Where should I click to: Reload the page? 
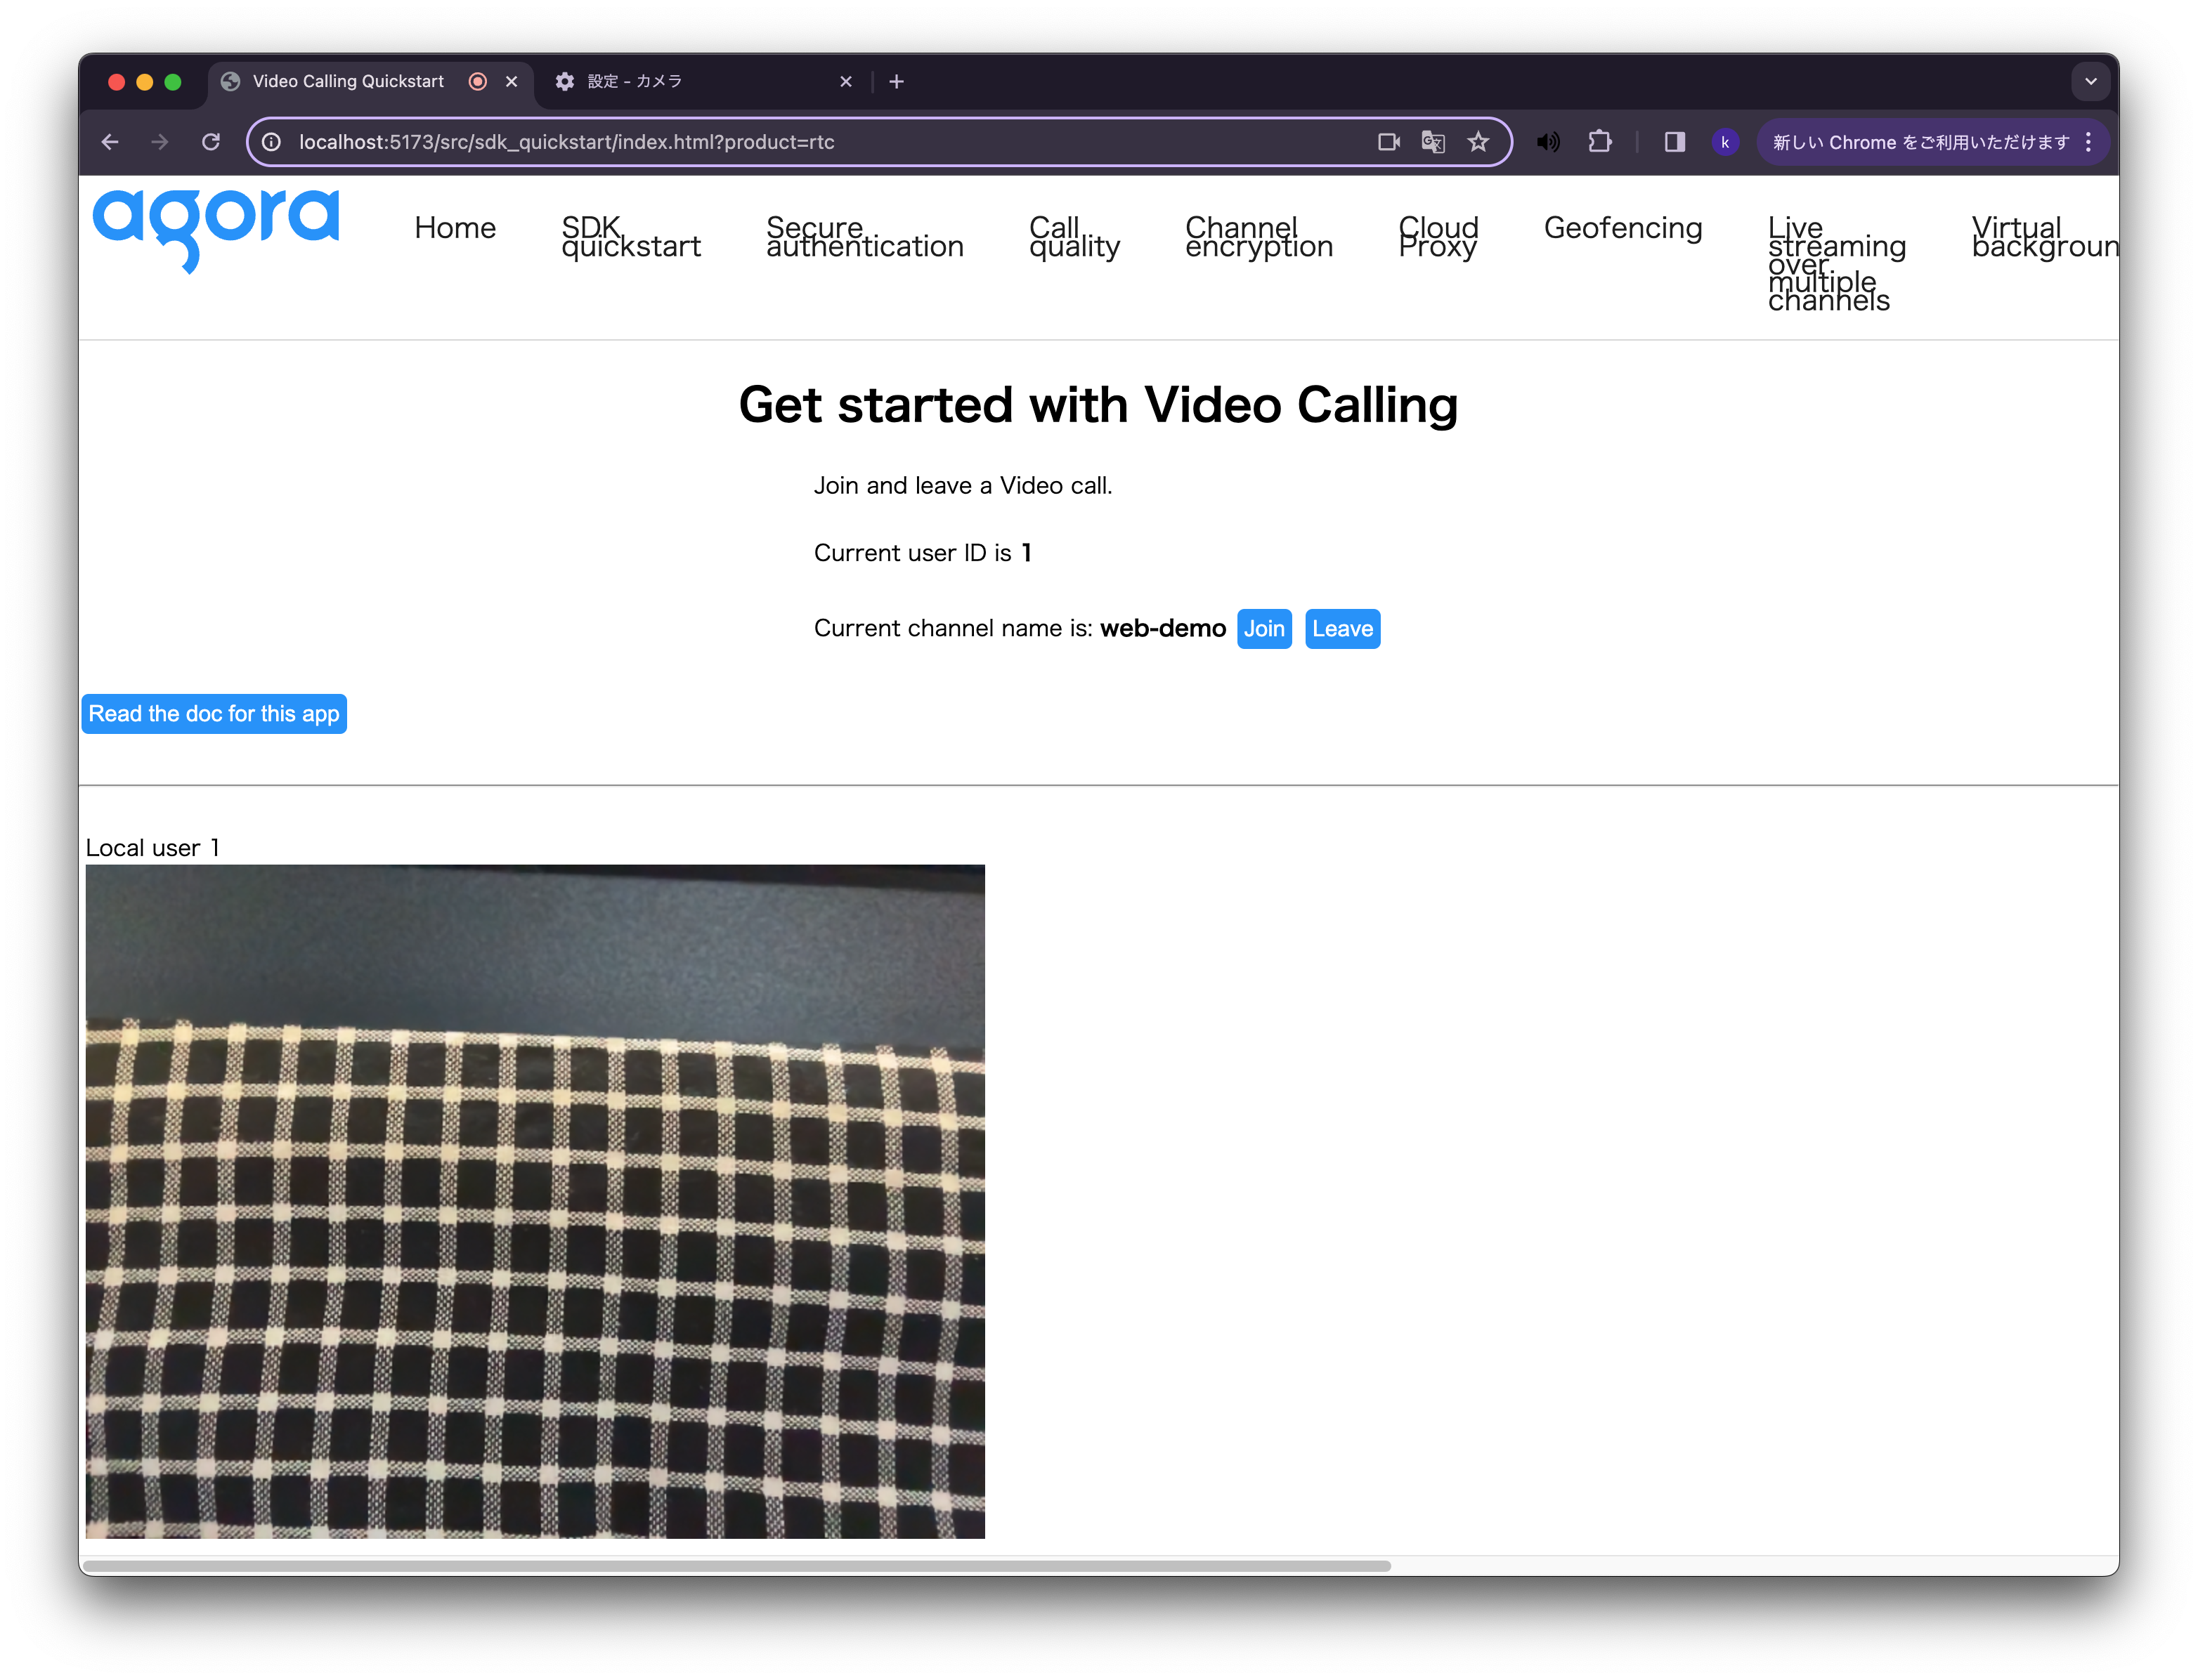[210, 142]
